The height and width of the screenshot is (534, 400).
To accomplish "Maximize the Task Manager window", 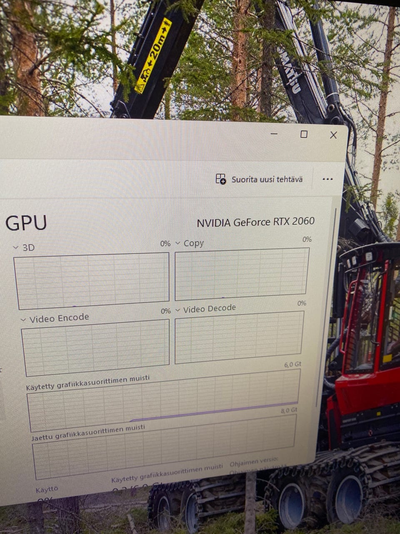I will [304, 134].
